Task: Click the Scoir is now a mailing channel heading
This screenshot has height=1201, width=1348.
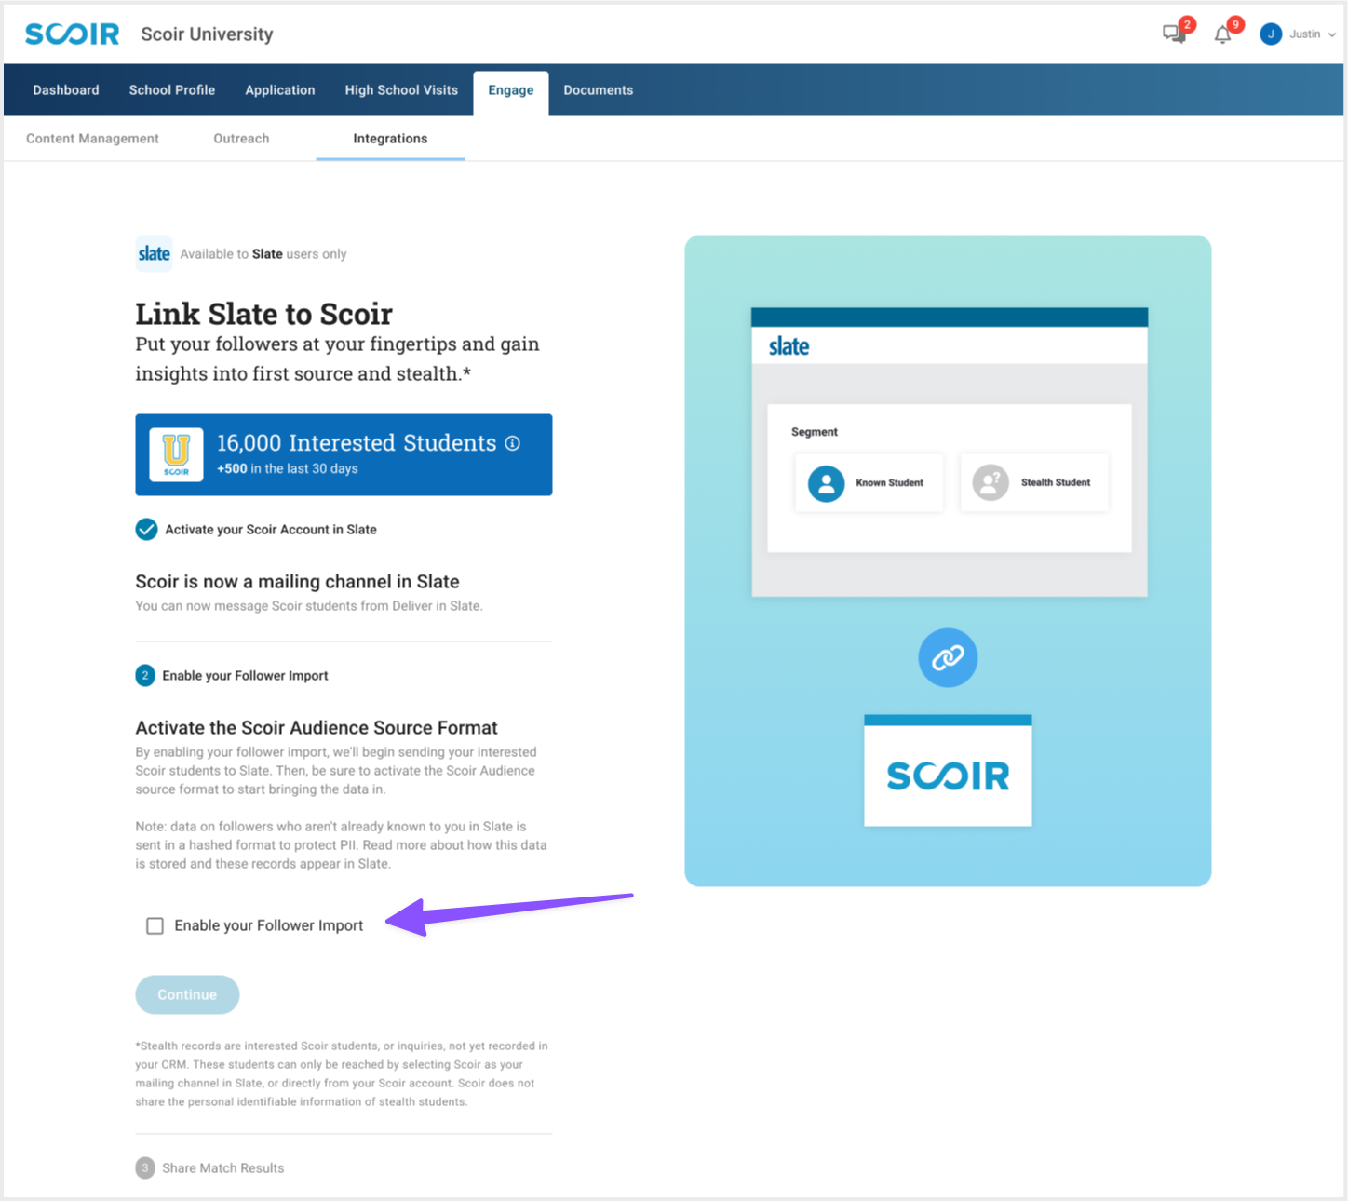Action: click(x=297, y=582)
